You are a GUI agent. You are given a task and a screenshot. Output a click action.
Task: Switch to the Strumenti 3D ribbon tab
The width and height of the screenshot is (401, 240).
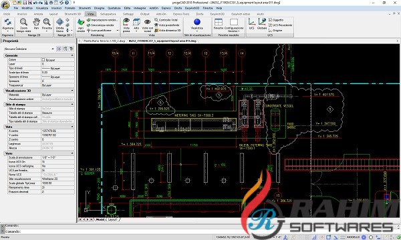click(x=73, y=14)
